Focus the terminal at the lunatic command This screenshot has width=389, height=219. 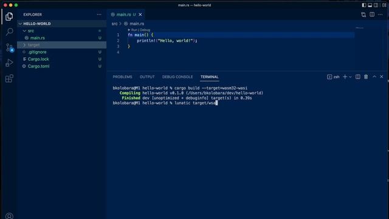(165, 103)
